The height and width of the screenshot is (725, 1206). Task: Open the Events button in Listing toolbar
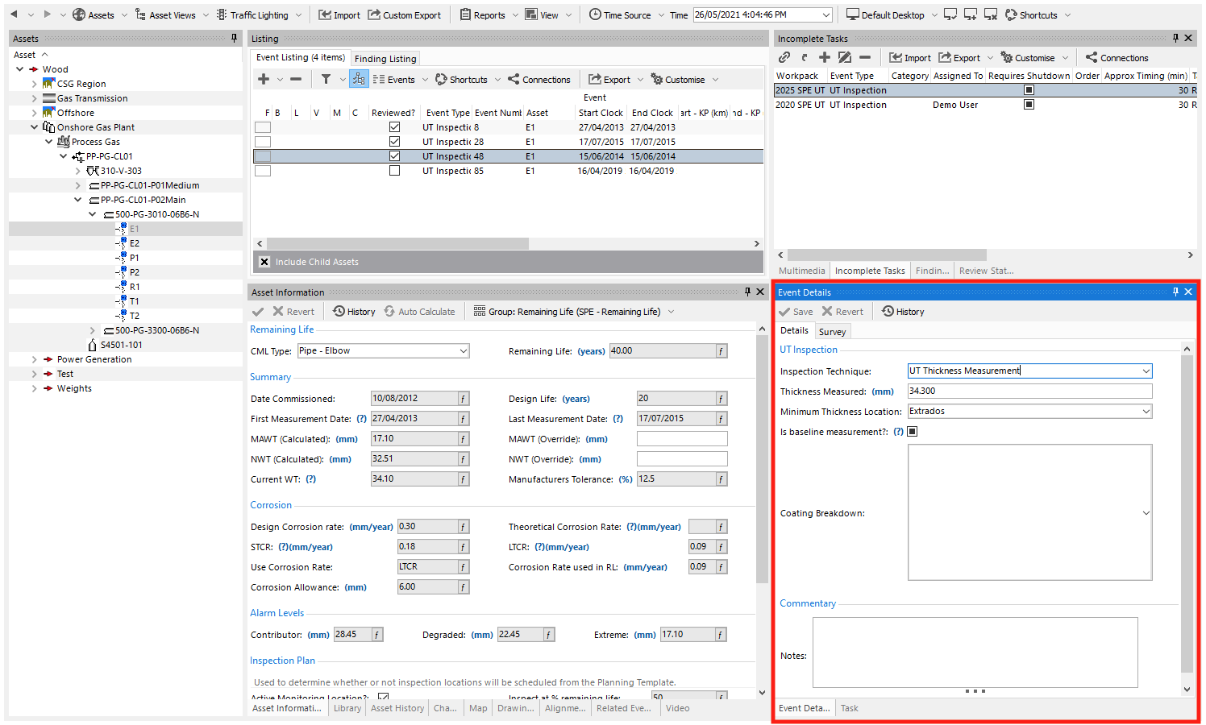point(393,79)
